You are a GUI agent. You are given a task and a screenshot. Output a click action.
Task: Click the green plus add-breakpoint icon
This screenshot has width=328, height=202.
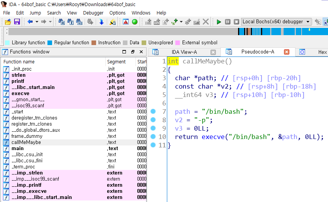point(175,22)
